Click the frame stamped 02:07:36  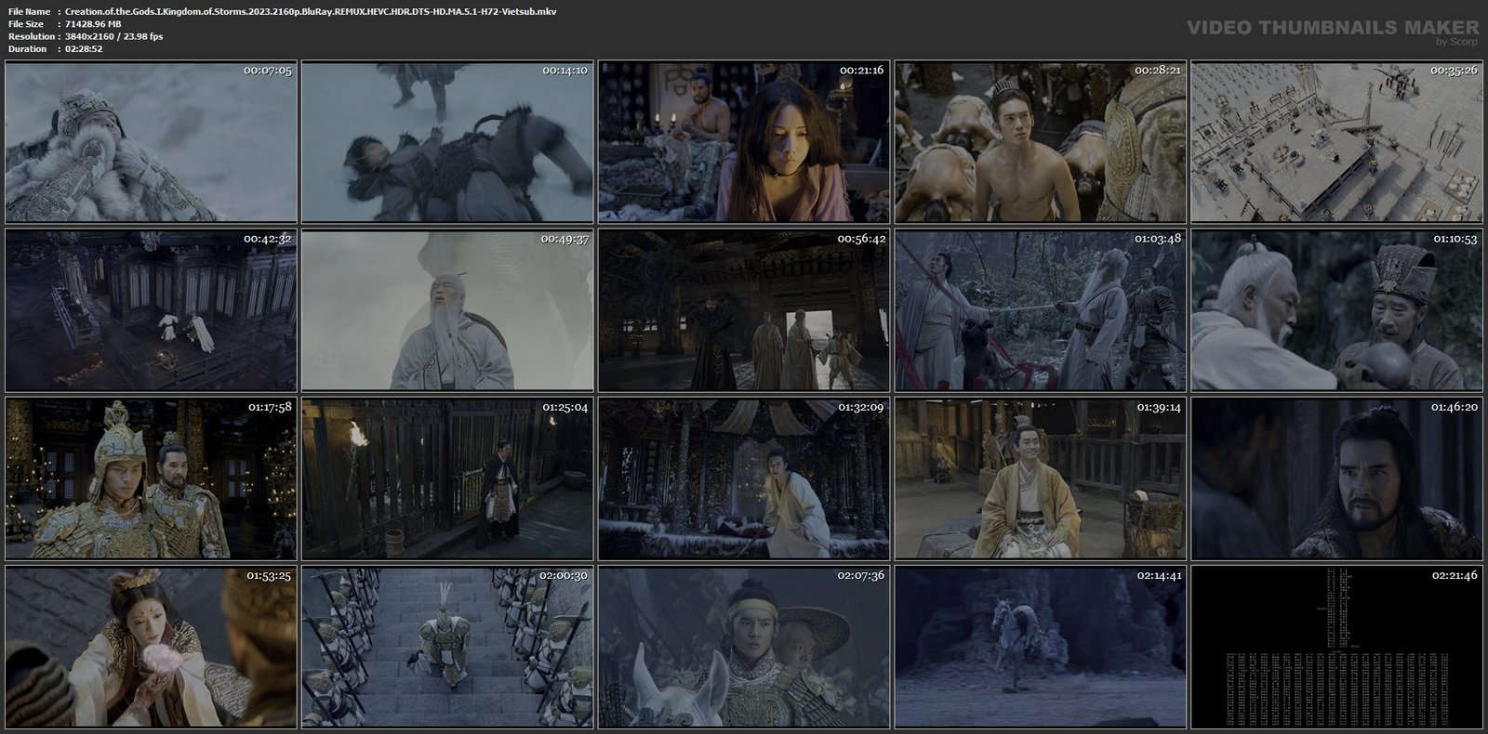click(x=744, y=647)
